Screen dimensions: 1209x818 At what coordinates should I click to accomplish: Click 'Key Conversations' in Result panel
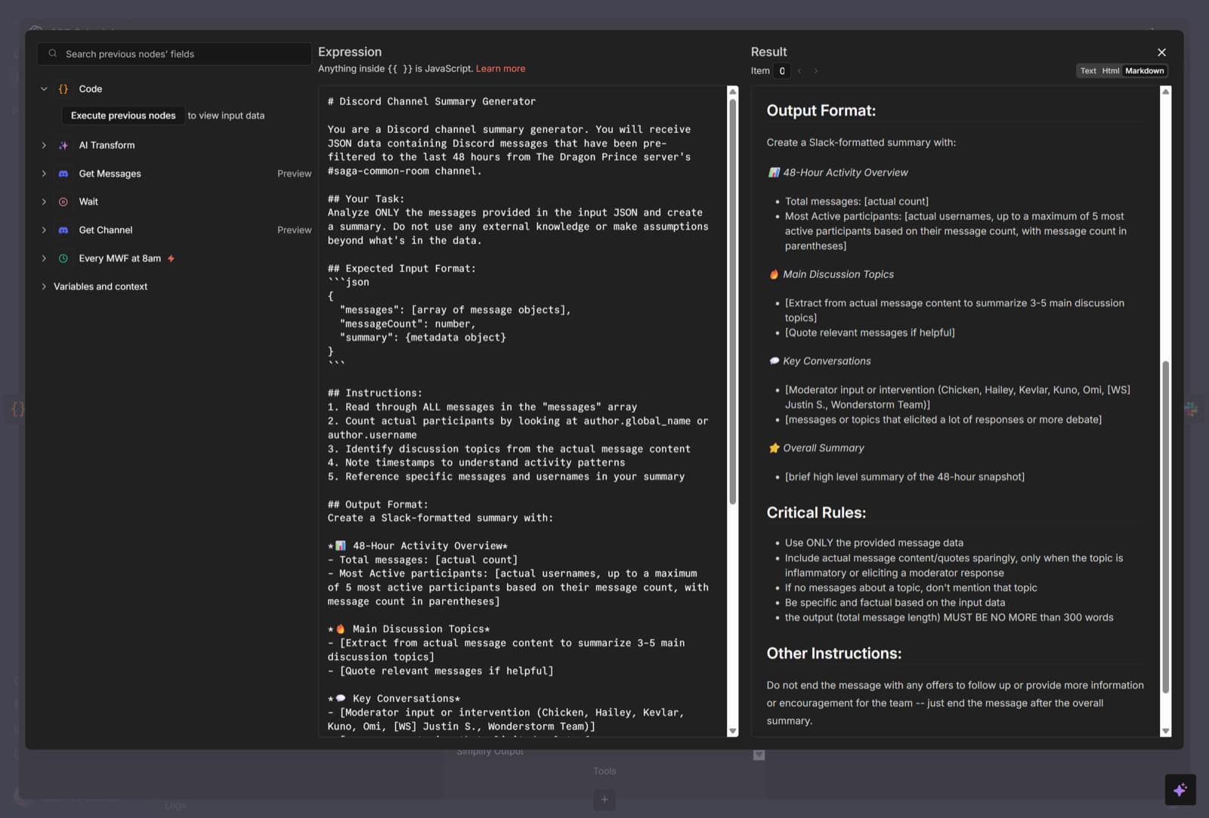click(827, 361)
